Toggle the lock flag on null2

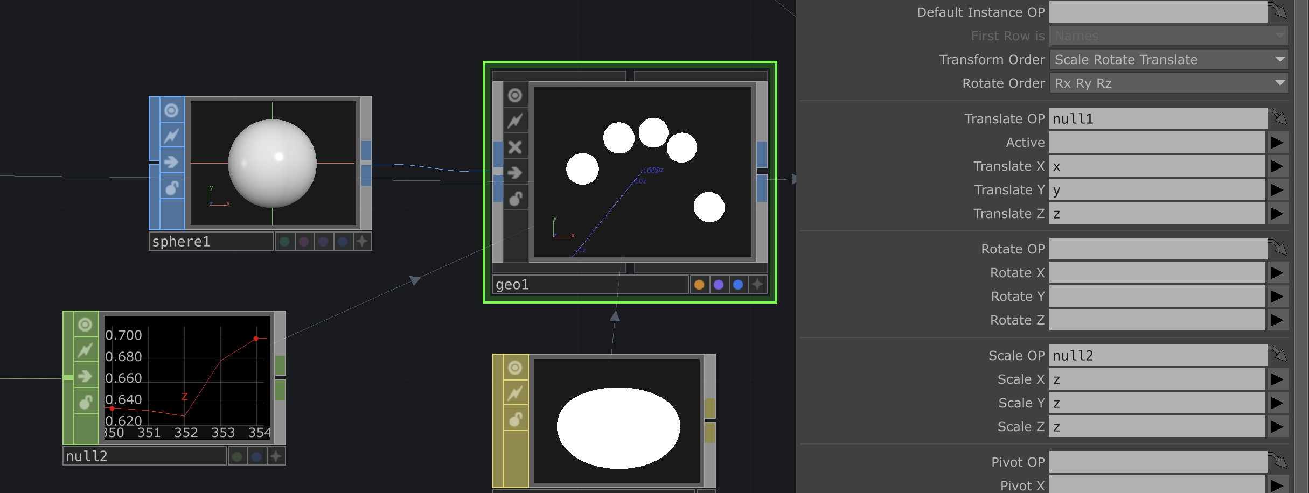point(85,402)
